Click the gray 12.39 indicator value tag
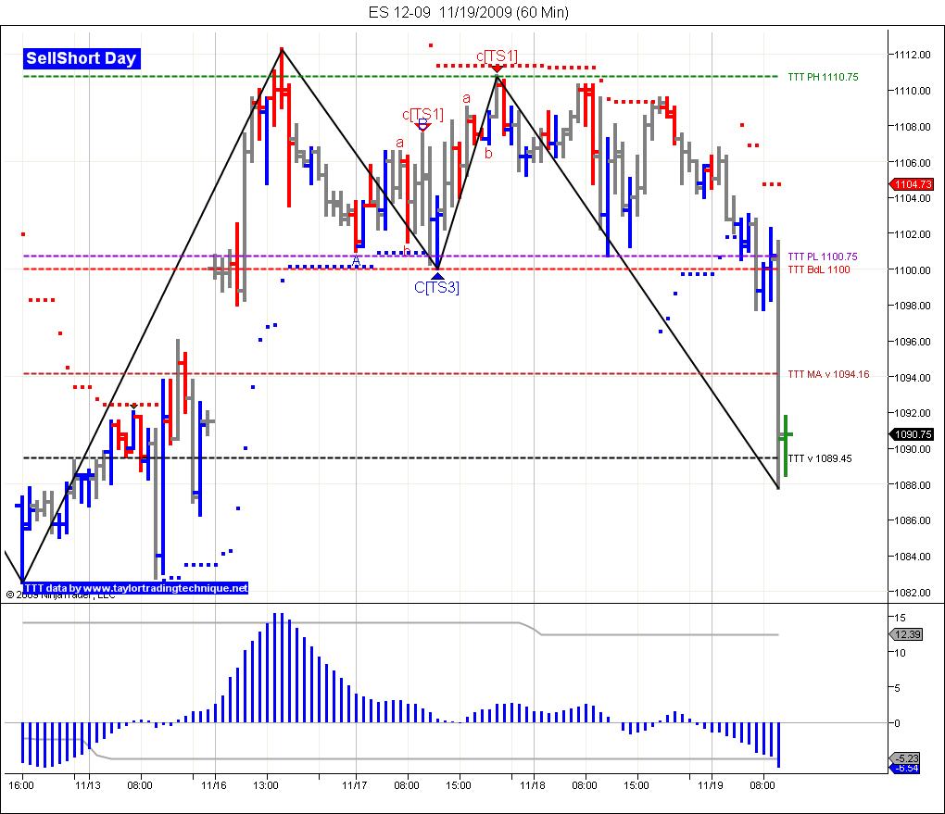 (906, 634)
